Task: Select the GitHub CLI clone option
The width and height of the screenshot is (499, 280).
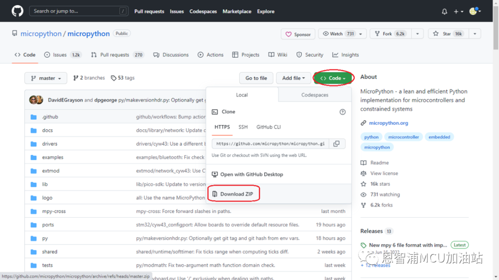Action: [268, 127]
